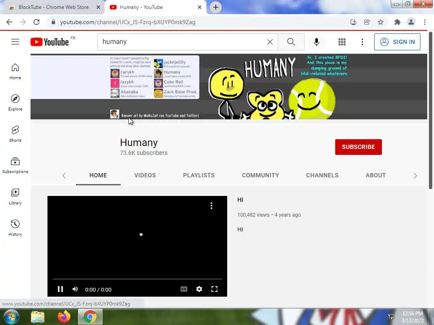Open Explore in the sidebar

[15, 103]
